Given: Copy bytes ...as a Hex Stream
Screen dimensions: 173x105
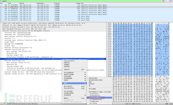Looking at the screenshot, I should pyautogui.click(x=100, y=98).
